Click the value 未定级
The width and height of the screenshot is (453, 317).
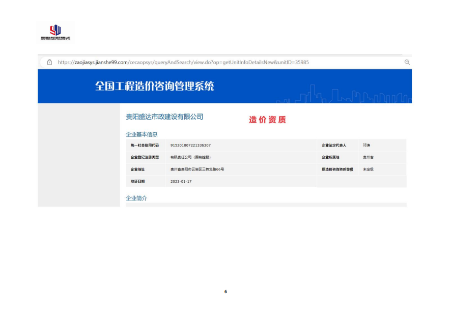(368, 169)
